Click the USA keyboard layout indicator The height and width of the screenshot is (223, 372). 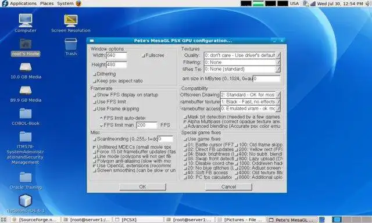[x=294, y=3]
